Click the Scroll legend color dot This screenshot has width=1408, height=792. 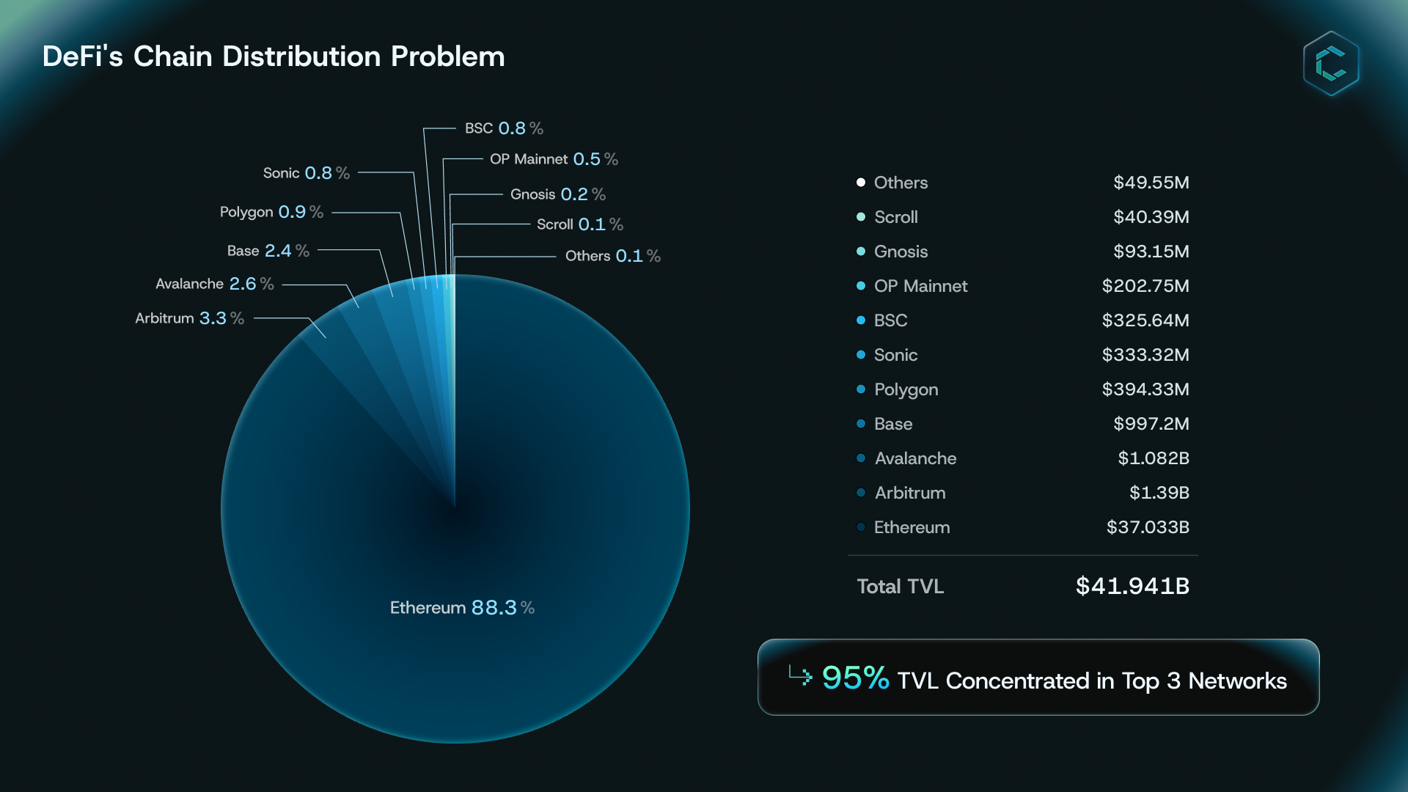pos(861,216)
